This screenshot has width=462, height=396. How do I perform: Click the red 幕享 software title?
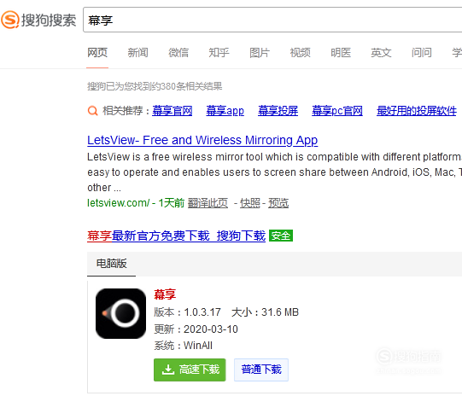[x=165, y=294]
